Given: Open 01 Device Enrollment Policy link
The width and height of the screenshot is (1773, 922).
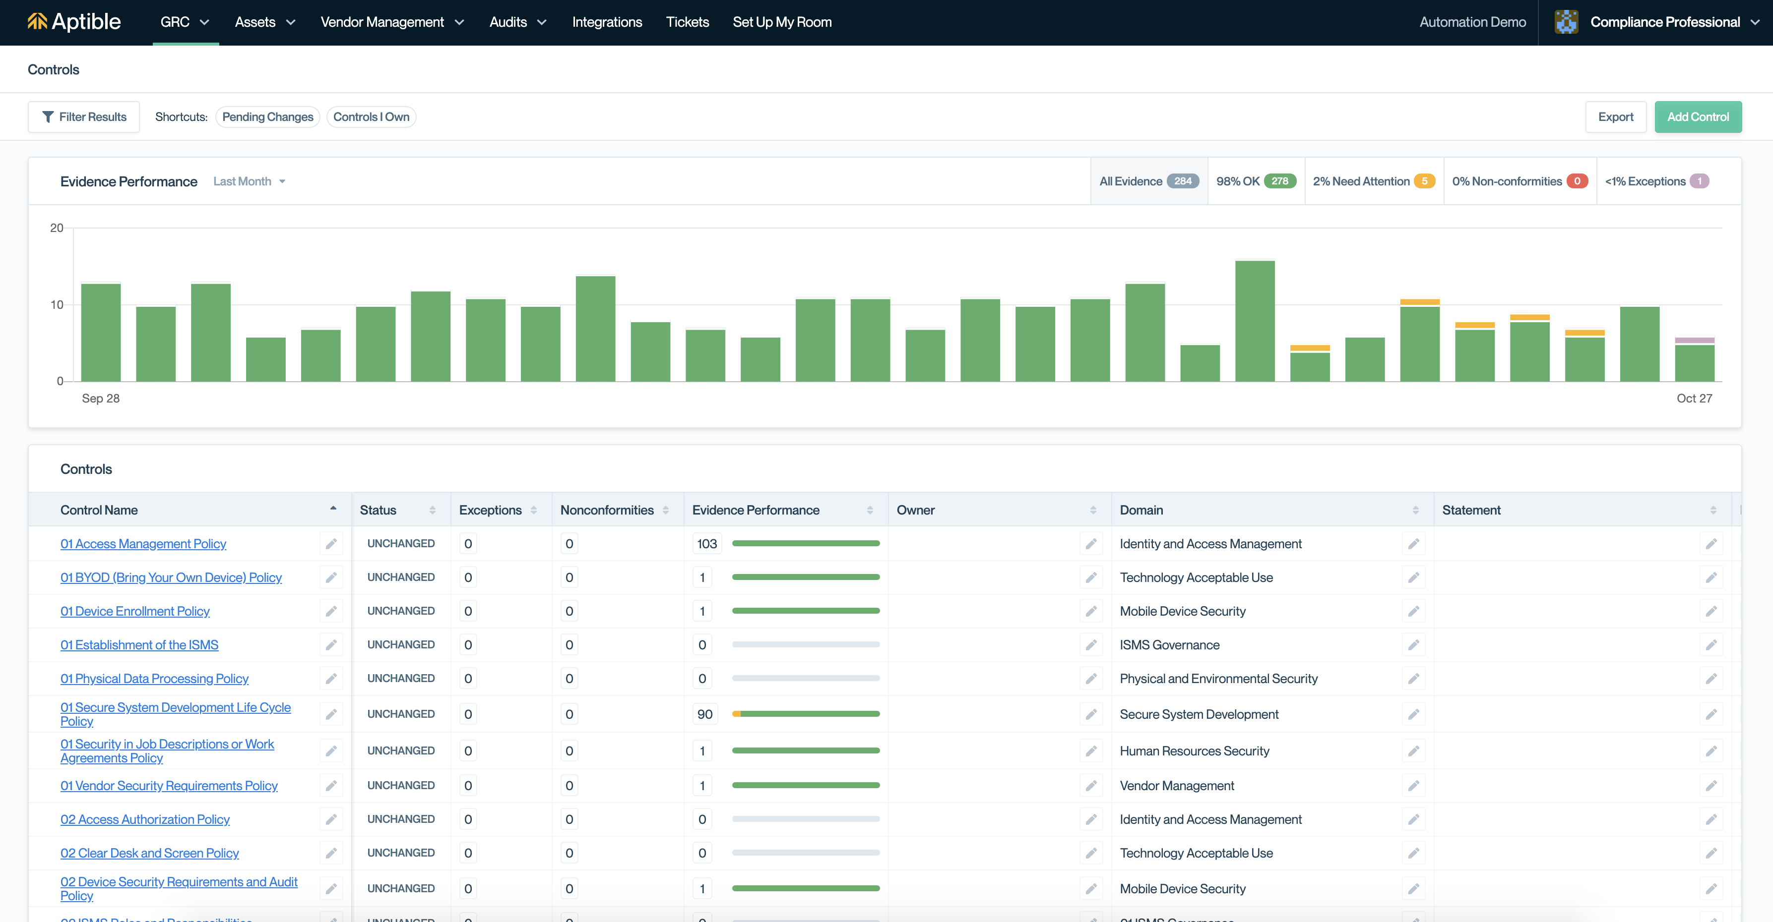Looking at the screenshot, I should [135, 611].
